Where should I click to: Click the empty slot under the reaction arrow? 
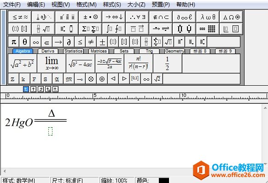(x=50, y=131)
